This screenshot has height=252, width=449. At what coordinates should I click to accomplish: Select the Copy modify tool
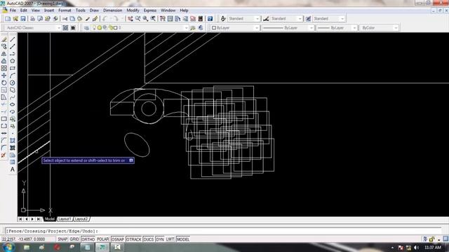(4, 47)
